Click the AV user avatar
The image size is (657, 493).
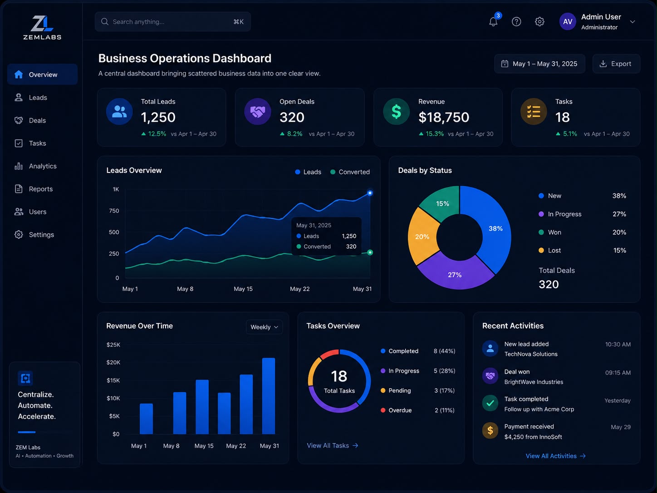(568, 21)
